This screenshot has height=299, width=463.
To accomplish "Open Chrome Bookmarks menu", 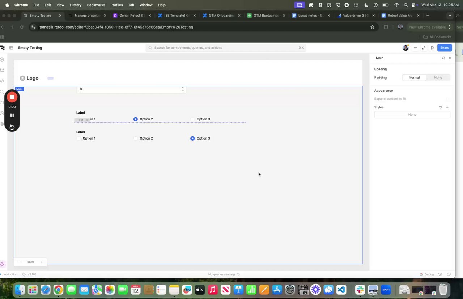I will 96,5.
